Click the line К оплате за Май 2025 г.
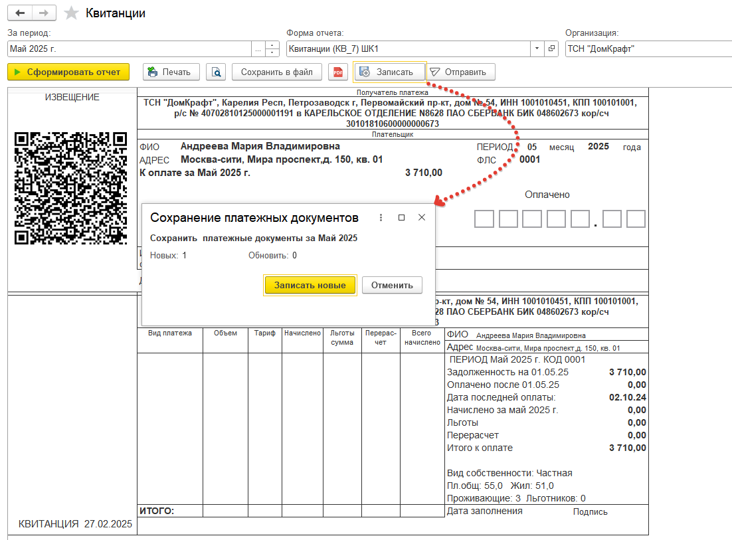The image size is (732, 540). [195, 173]
